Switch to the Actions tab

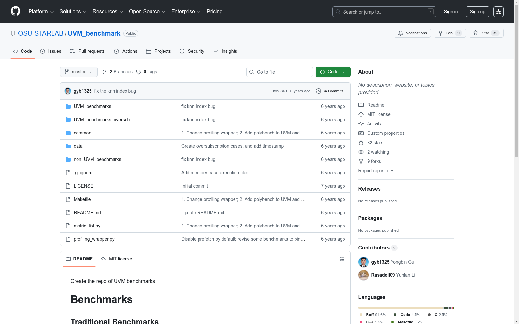126,51
